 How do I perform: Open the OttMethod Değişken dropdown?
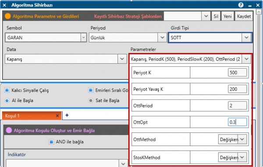click(x=242, y=139)
